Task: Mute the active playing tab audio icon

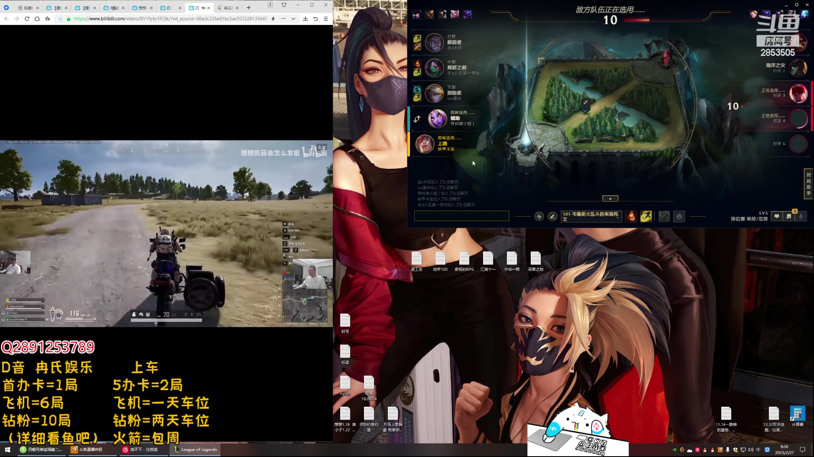Action: point(203,8)
